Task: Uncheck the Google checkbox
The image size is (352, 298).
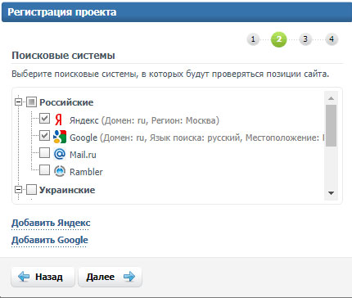Action: [x=44, y=136]
